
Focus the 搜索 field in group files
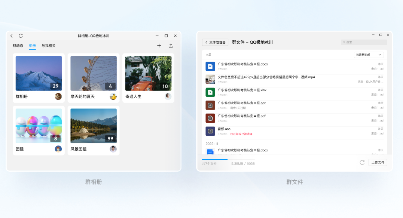pos(364,42)
